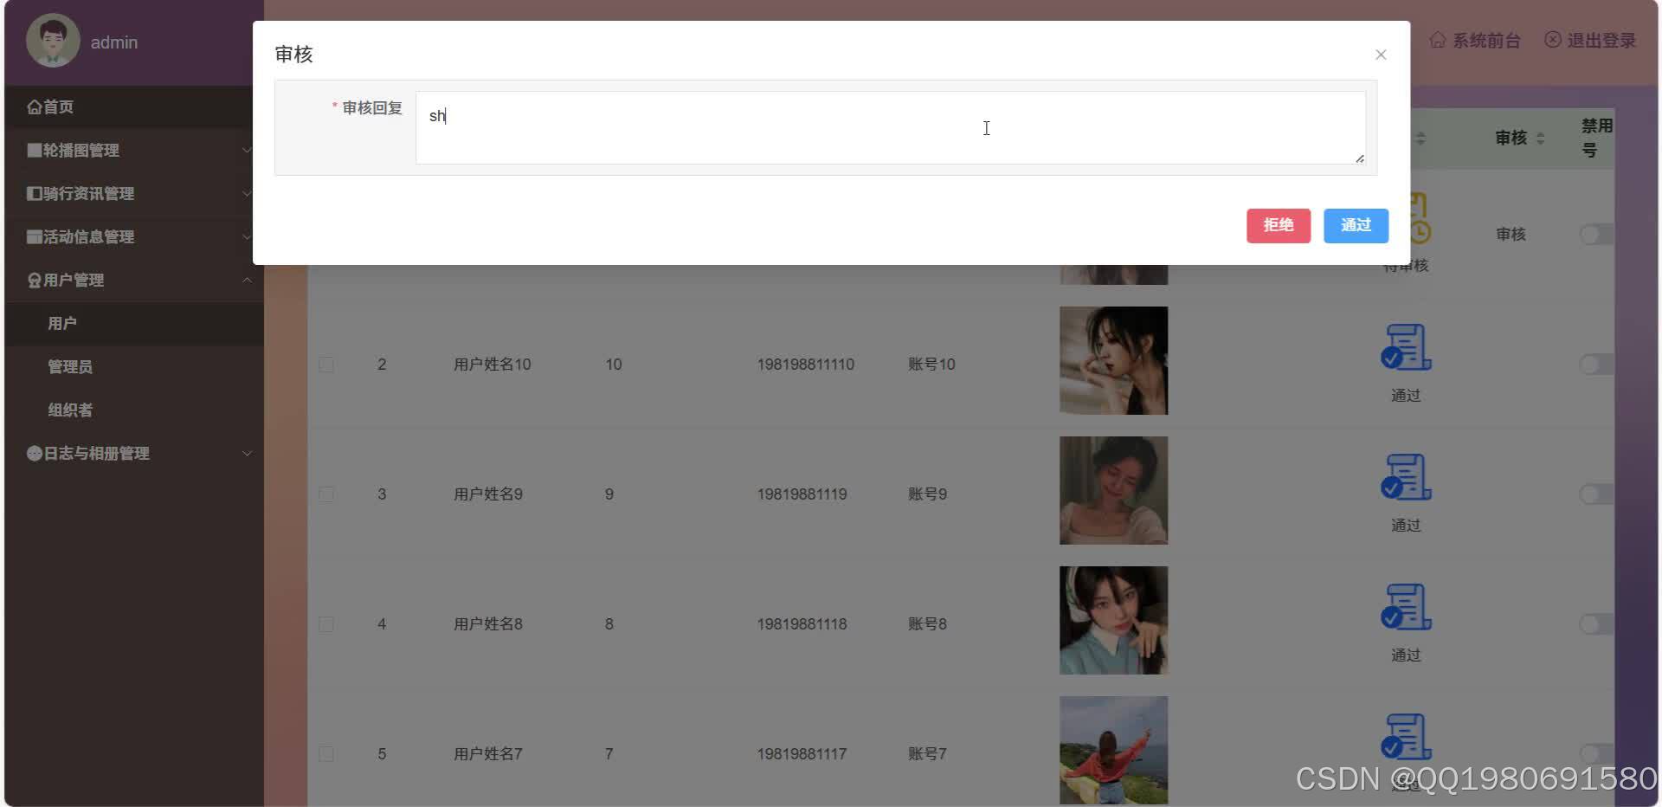
Task: Click the 通过 approval scroll icon for 用户姓名10
Action: pyautogui.click(x=1404, y=346)
